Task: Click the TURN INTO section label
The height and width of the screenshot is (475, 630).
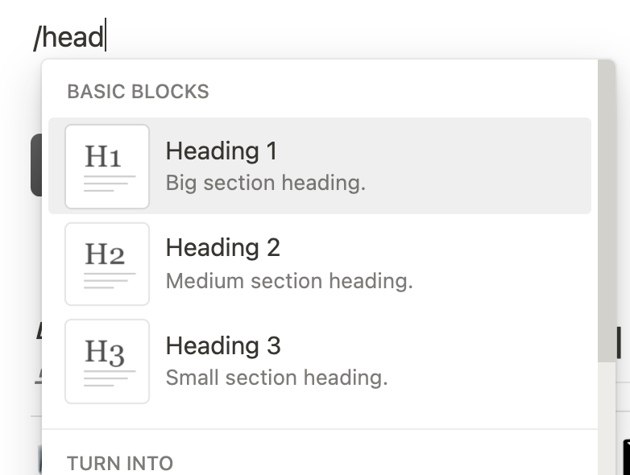Action: [120, 464]
